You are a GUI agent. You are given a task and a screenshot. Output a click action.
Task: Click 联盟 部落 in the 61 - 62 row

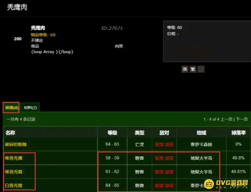click(164, 172)
